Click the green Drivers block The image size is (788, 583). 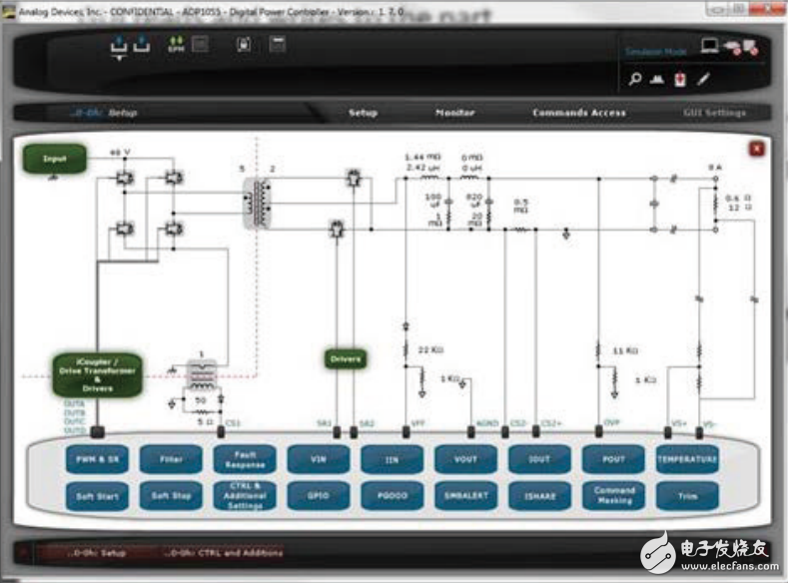347,358
